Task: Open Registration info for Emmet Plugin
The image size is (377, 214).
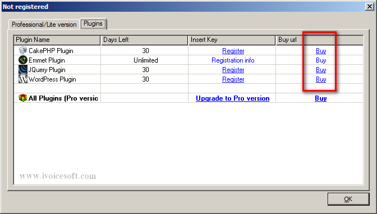Action: pos(233,60)
